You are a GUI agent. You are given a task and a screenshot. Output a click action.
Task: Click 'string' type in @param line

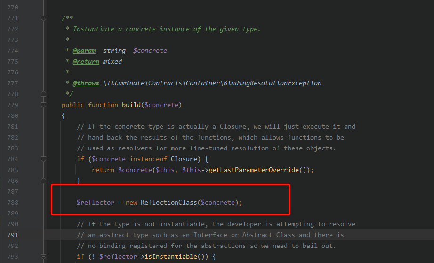(114, 51)
